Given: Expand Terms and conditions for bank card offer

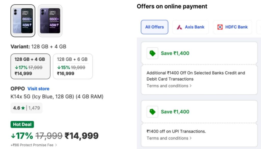Looking at the screenshot, I should (169, 86).
